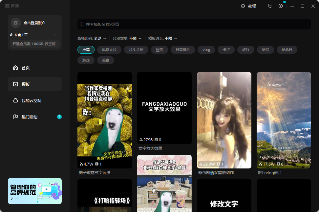Expand the 抖音主页 chevron arrow
This screenshot has height=212, width=319.
pyautogui.click(x=55, y=35)
